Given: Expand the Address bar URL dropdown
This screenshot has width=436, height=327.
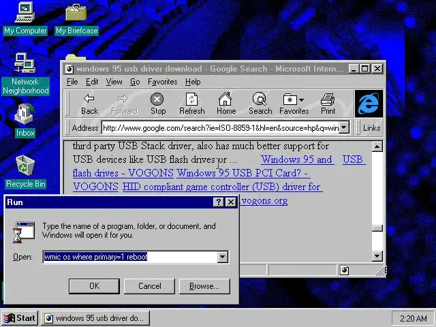Looking at the screenshot, I should [344, 127].
